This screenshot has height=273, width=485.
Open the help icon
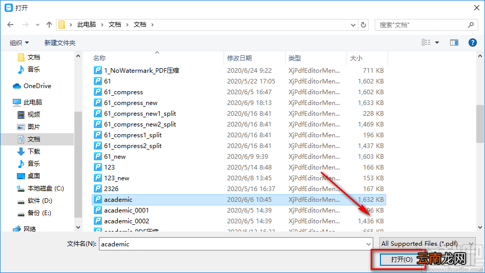click(x=472, y=43)
